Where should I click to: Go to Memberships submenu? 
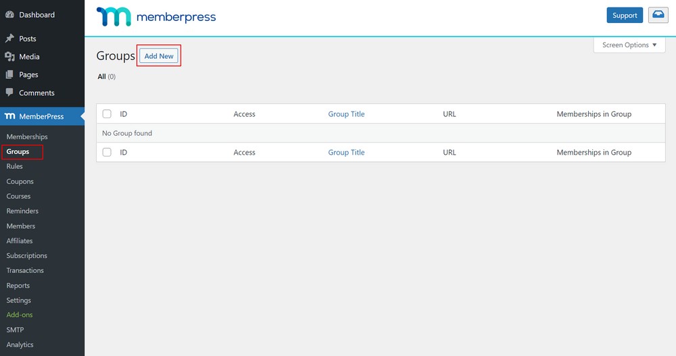point(27,136)
